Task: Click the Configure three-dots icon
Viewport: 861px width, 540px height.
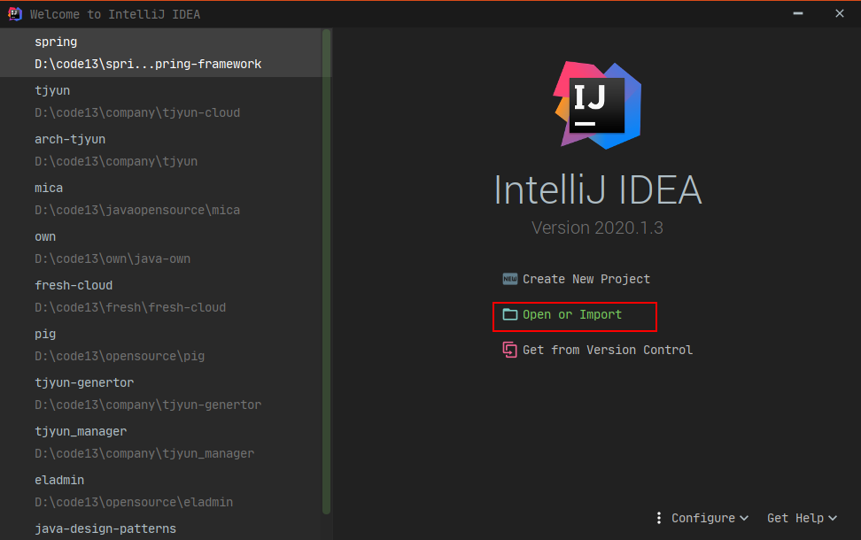Action: (659, 518)
